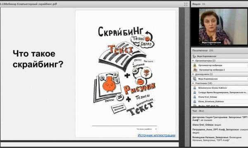Click participant icon of Belomenova Aliona Kishinev
This screenshot has width=248, height=148.
tap(195, 88)
